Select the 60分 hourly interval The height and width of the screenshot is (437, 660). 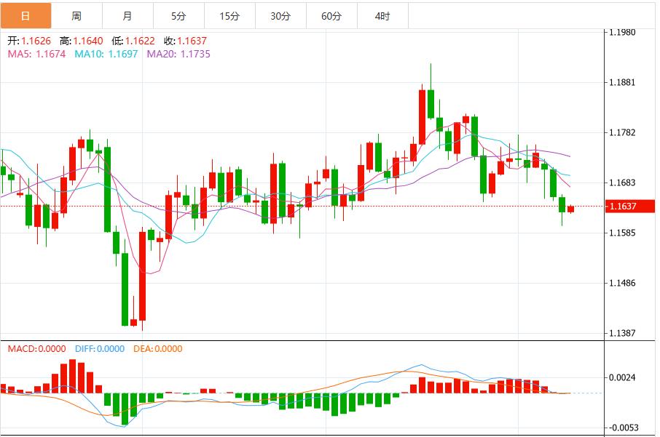(x=330, y=14)
